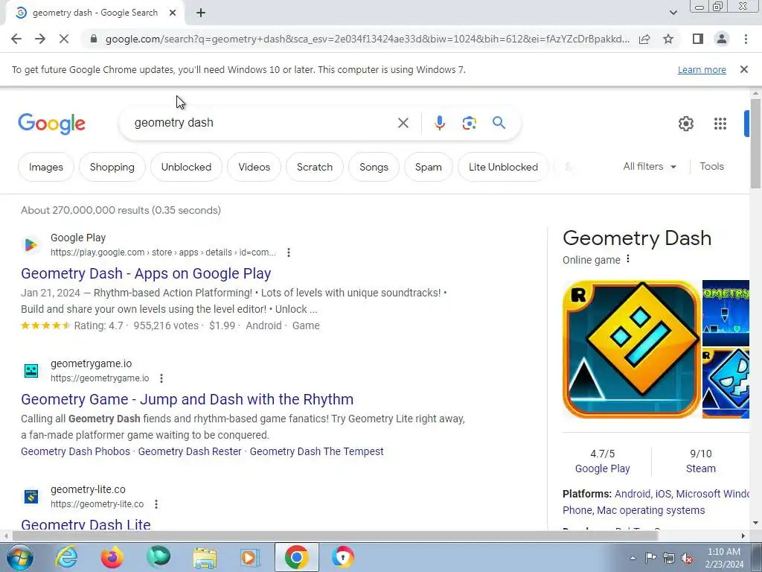Open the search Tools button
Screen dimensions: 762x572
(711, 166)
